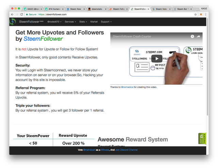
Task: Open the browser three-dot menu
Action: pos(206,14)
